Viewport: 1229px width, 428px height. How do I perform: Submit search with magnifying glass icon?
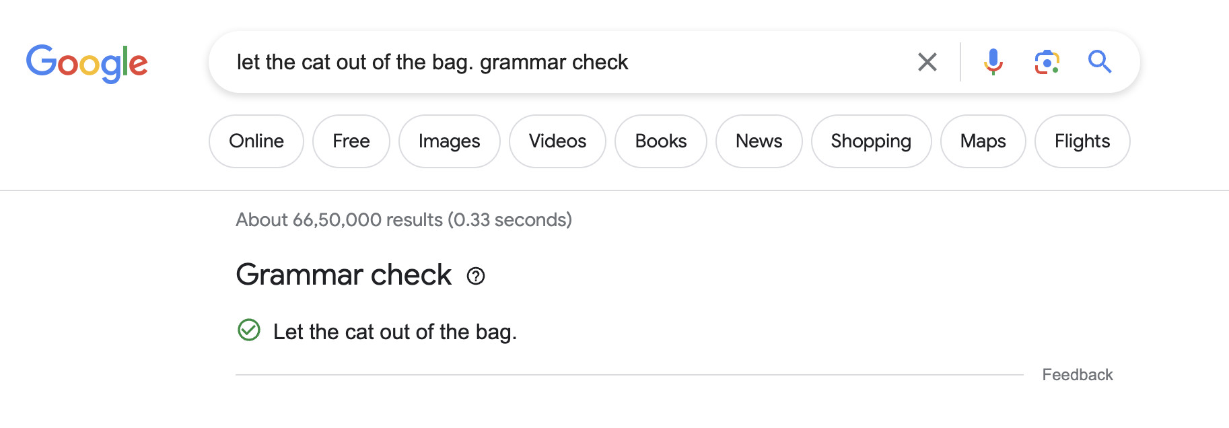click(1099, 62)
